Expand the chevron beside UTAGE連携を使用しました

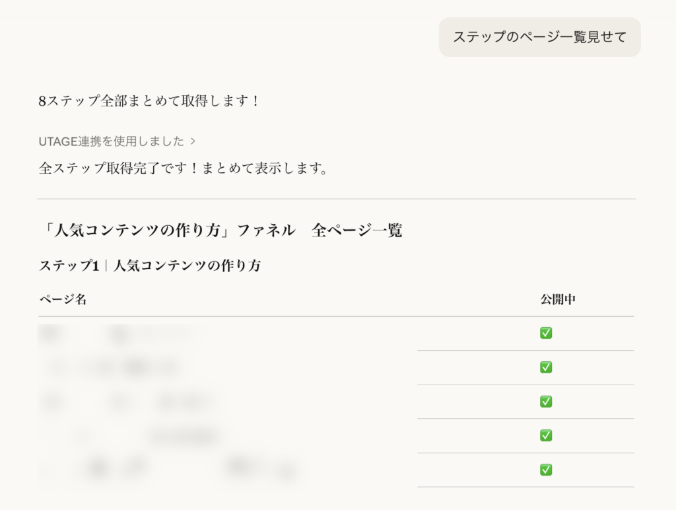tap(193, 141)
